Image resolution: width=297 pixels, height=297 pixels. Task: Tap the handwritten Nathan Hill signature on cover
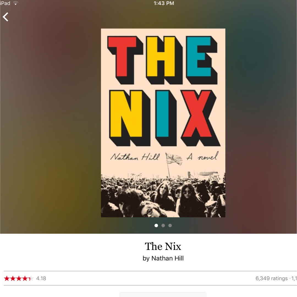(x=135, y=157)
